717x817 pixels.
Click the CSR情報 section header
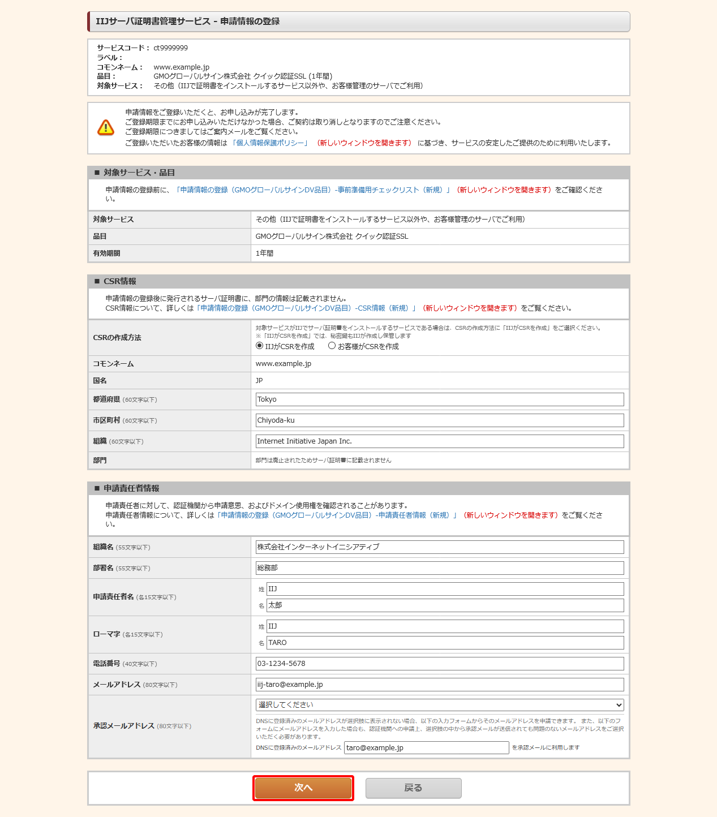coord(359,281)
